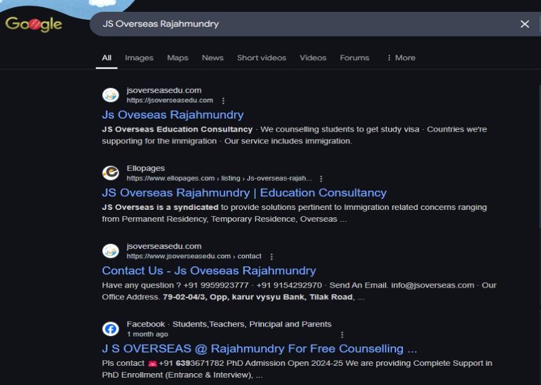Image resolution: width=541 pixels, height=385 pixels.
Task: Click favicon of jsoverseasedu.com contact result
Action: (111, 251)
